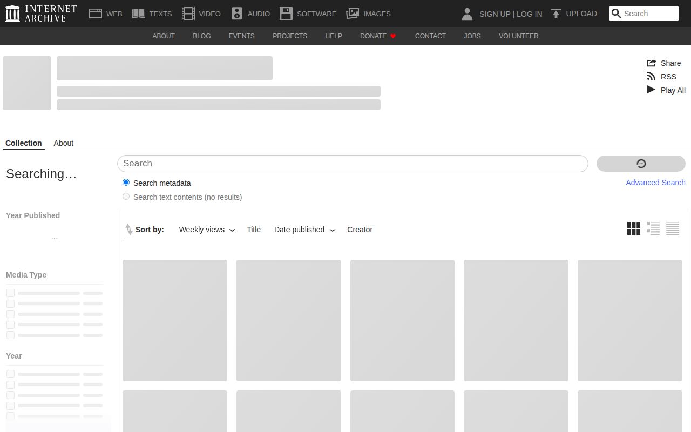
Task: Click the Advanced Search link
Action: [655, 183]
